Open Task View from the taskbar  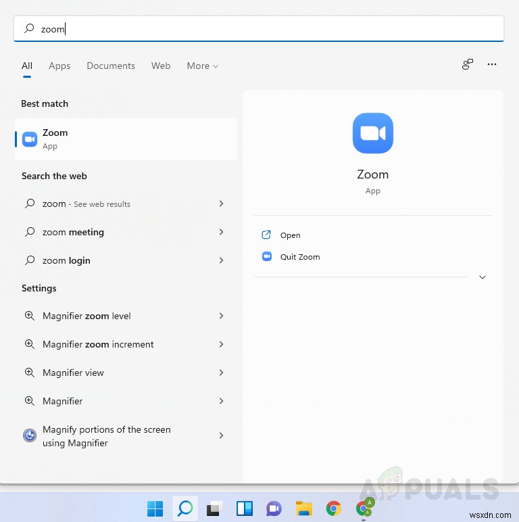click(x=214, y=508)
